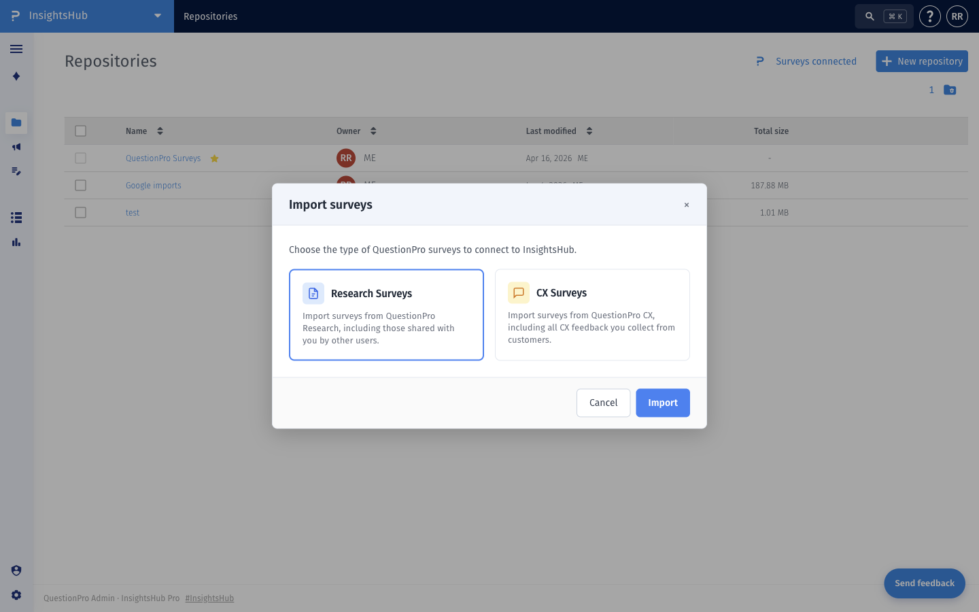
Task: Click the 187.88 MB size value
Action: (770, 186)
